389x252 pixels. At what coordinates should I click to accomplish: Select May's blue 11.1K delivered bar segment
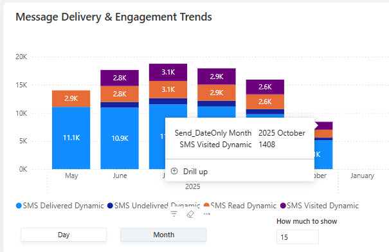71,138
